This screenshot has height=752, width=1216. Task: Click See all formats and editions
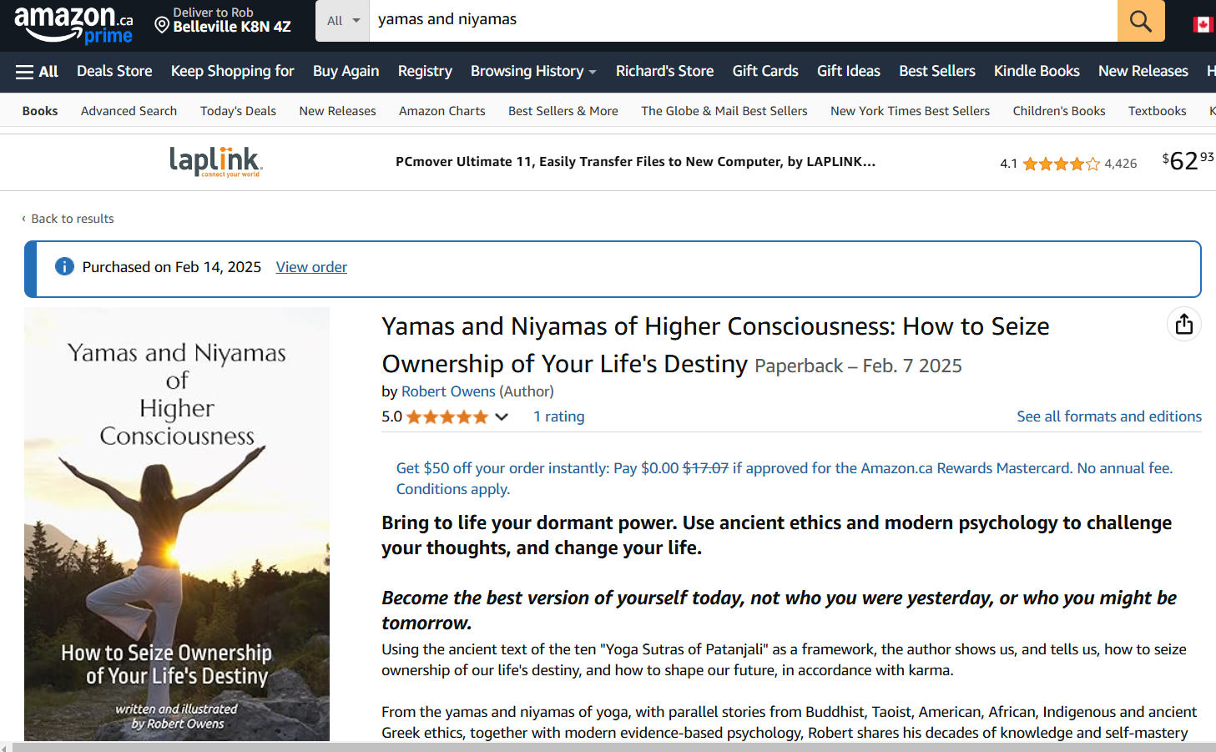(x=1108, y=416)
